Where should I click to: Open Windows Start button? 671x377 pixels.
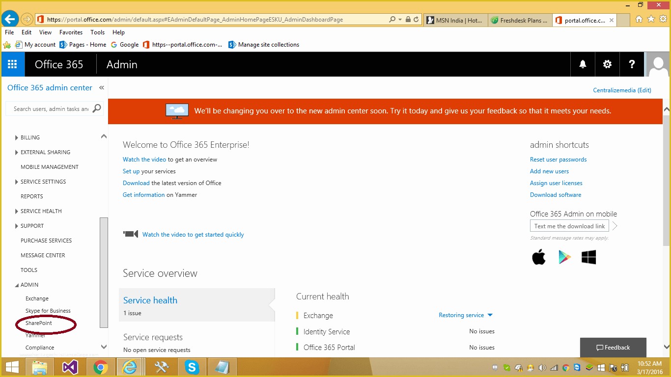tap(12, 367)
